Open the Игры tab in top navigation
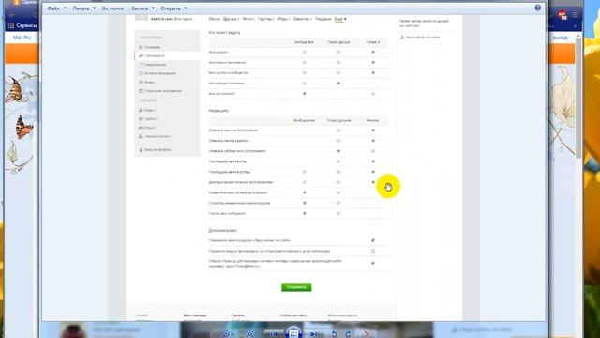The image size is (600, 338). pos(283,19)
